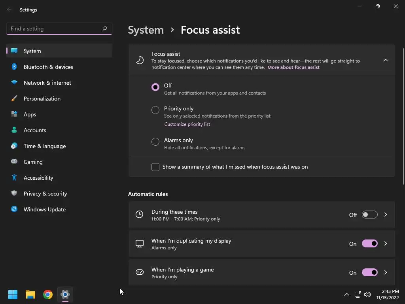Collapse the Focus assist section chevron

[386, 61]
